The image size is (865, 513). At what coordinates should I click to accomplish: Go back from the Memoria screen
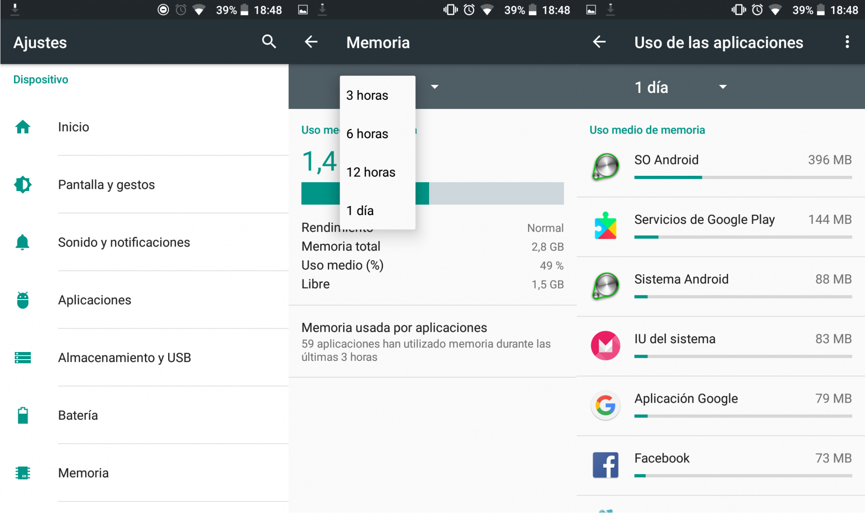pyautogui.click(x=311, y=42)
